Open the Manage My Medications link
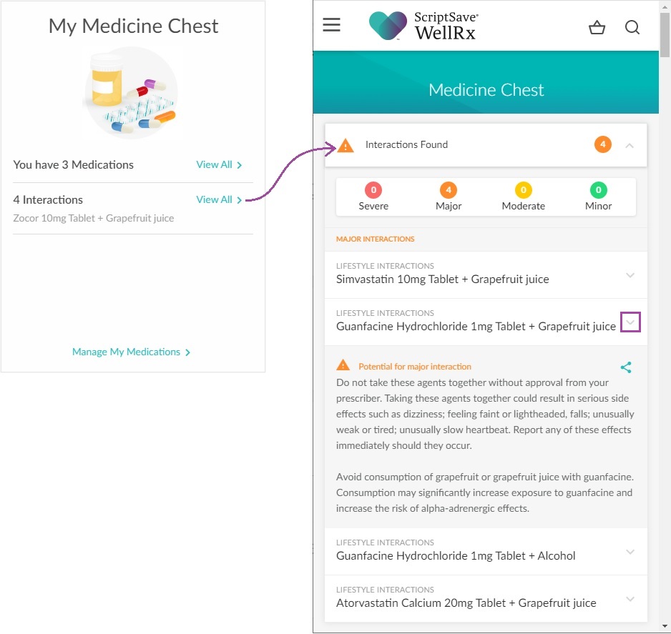671x634 pixels. click(132, 352)
